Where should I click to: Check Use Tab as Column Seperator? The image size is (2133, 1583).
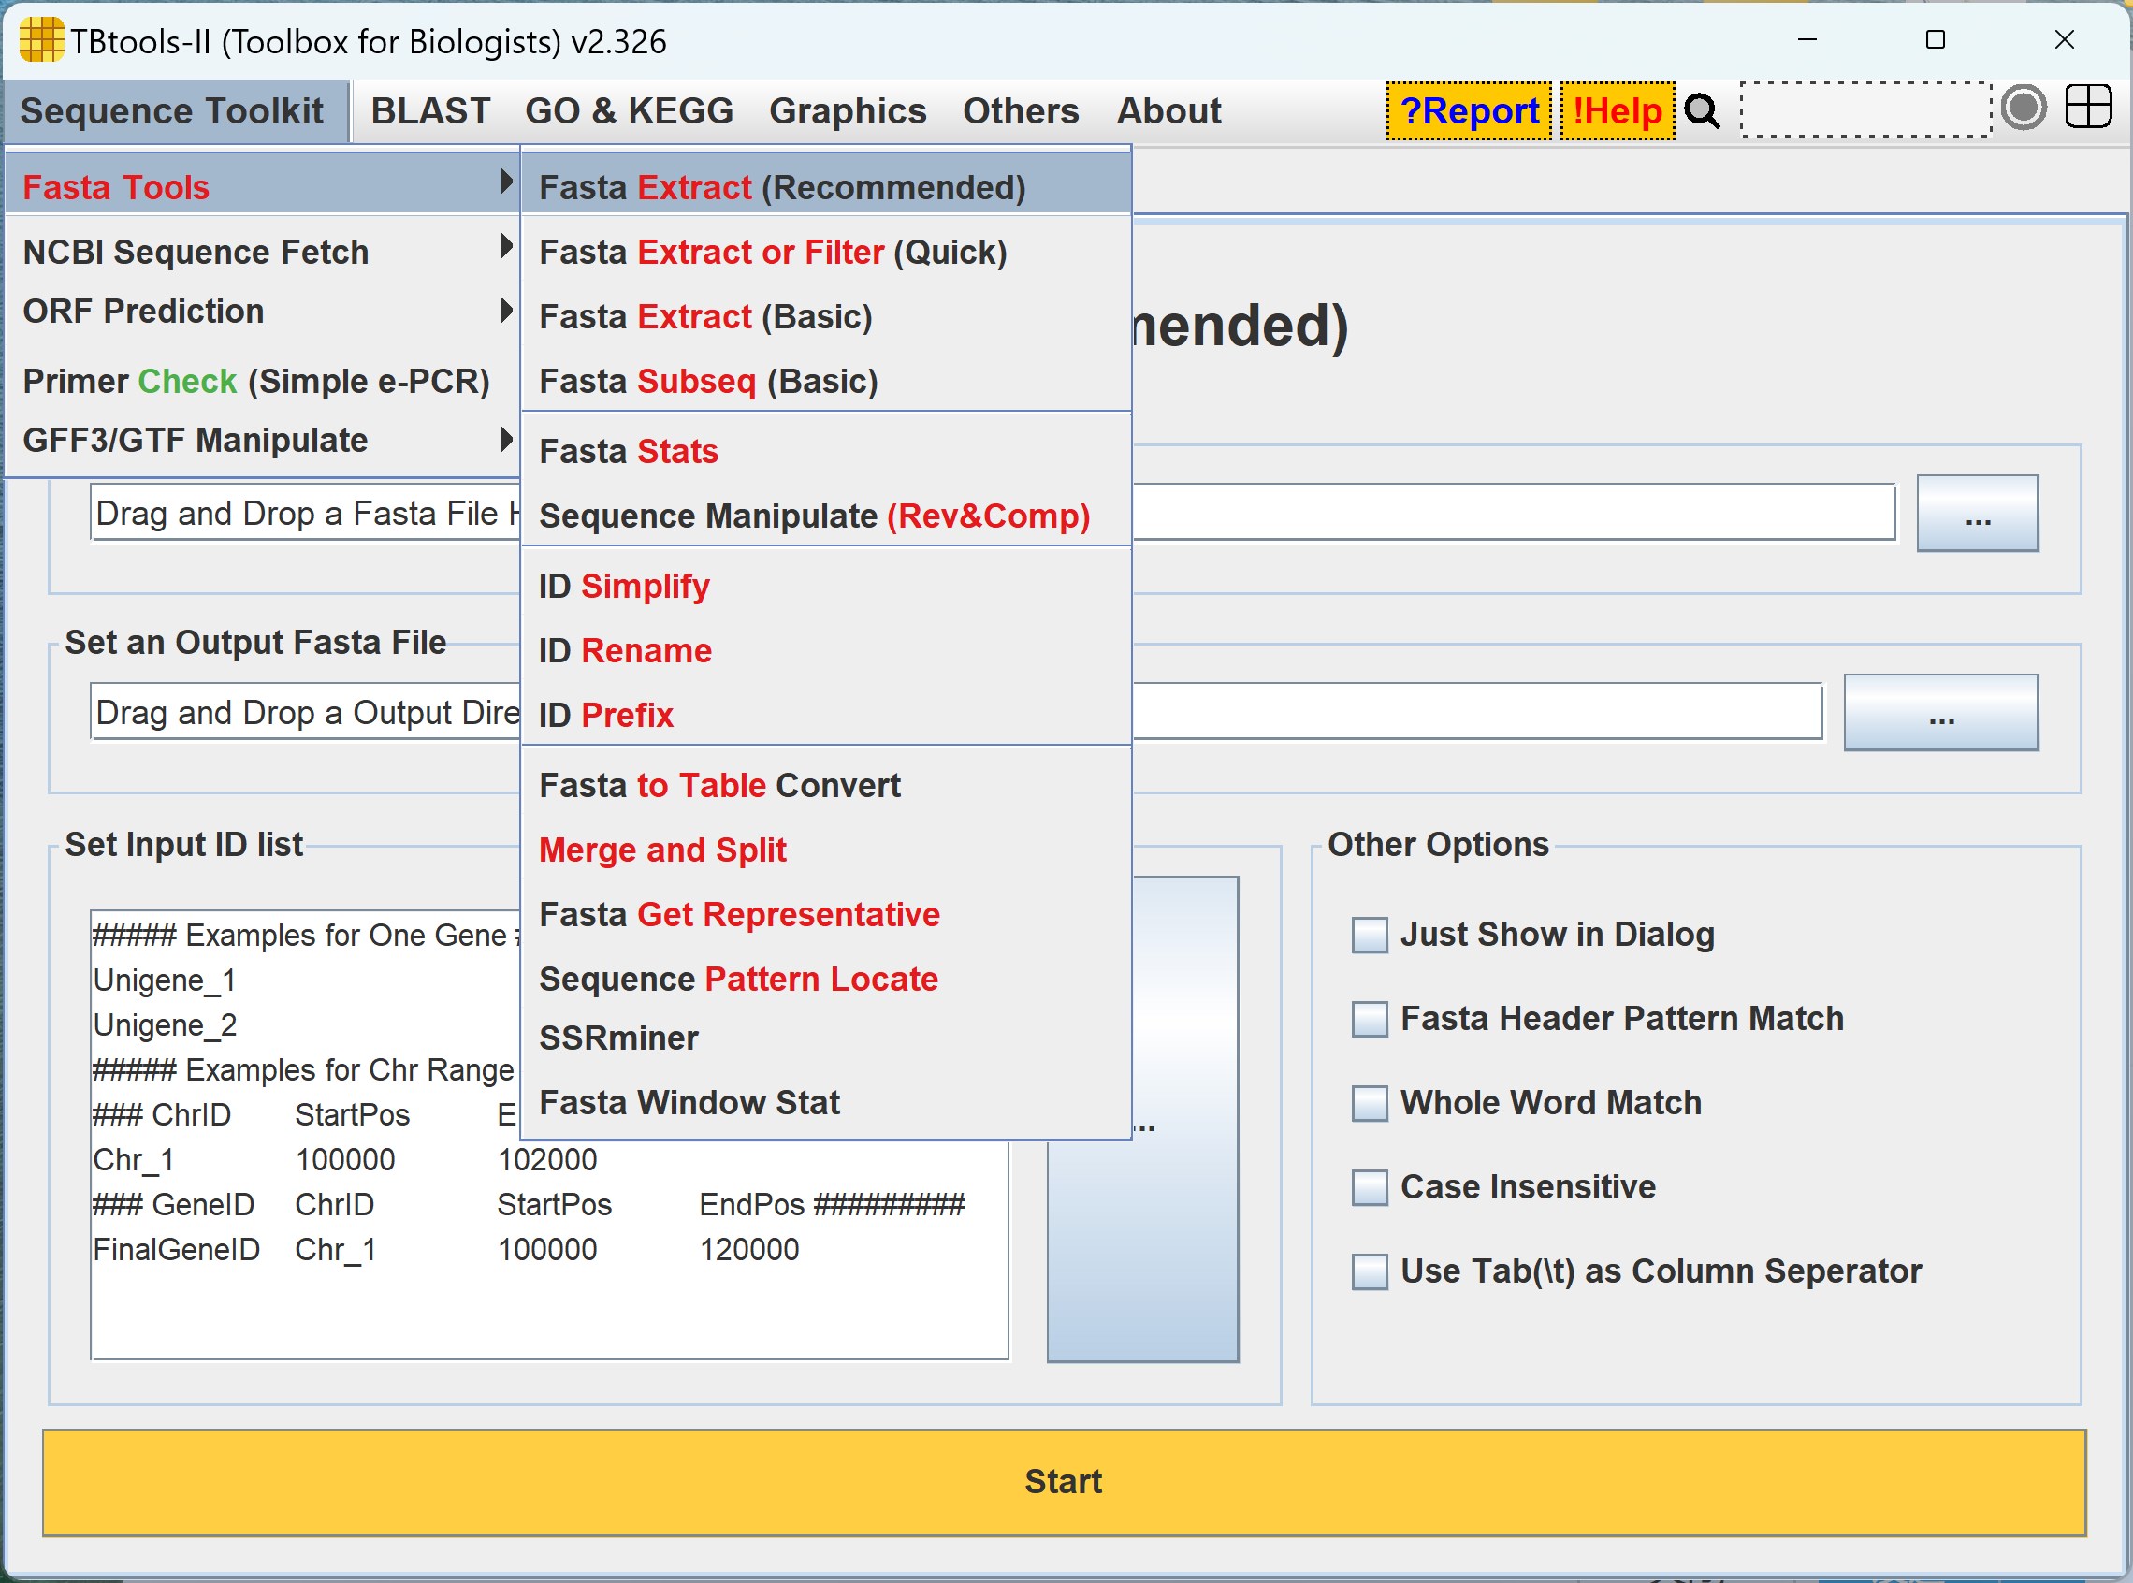point(1369,1271)
